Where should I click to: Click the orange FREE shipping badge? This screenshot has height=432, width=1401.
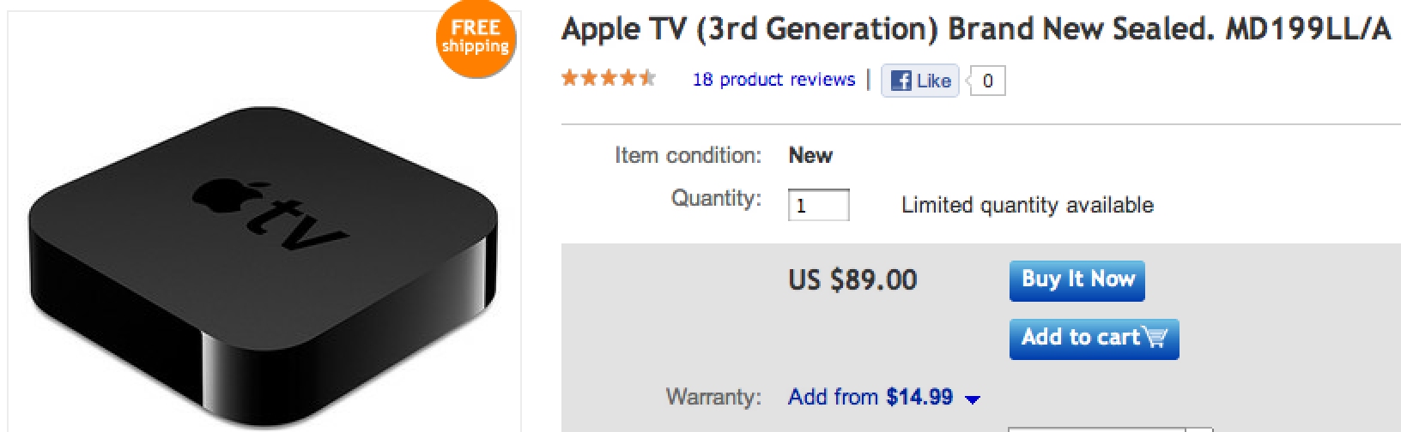pos(475,39)
